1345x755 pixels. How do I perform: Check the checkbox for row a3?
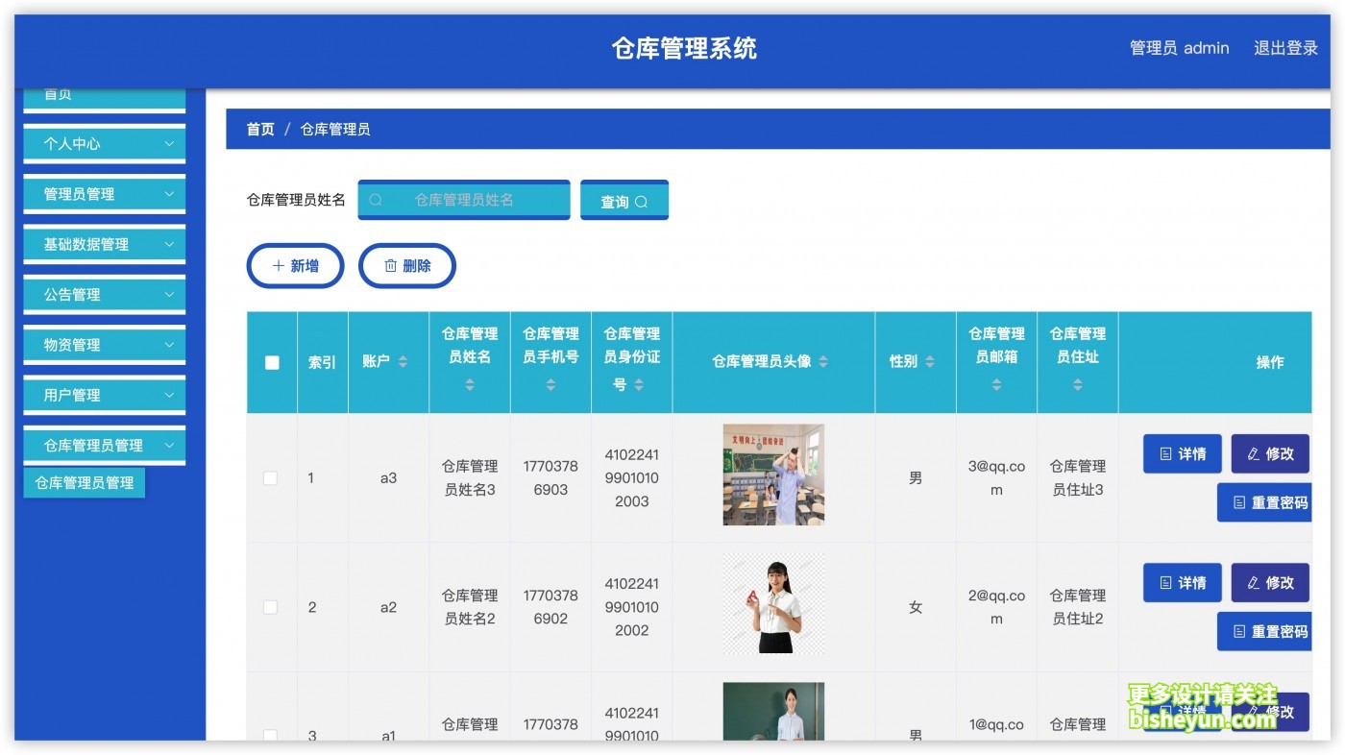[x=270, y=478]
